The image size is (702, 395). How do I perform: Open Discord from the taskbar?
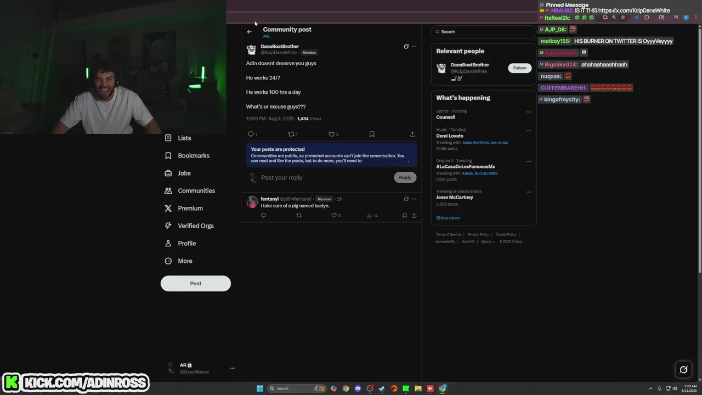[x=358, y=388]
